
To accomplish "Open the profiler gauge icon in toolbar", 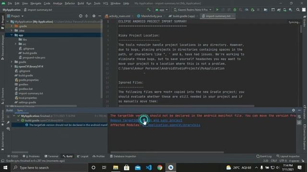I will (x=247, y=10).
